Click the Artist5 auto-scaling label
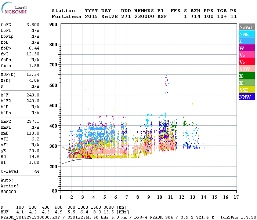 coord(10,186)
